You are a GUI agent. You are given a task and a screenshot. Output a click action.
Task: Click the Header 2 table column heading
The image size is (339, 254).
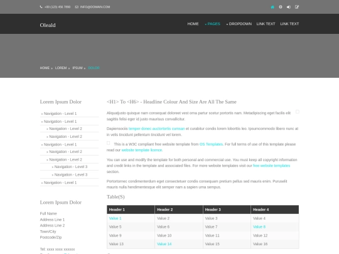[178, 209]
